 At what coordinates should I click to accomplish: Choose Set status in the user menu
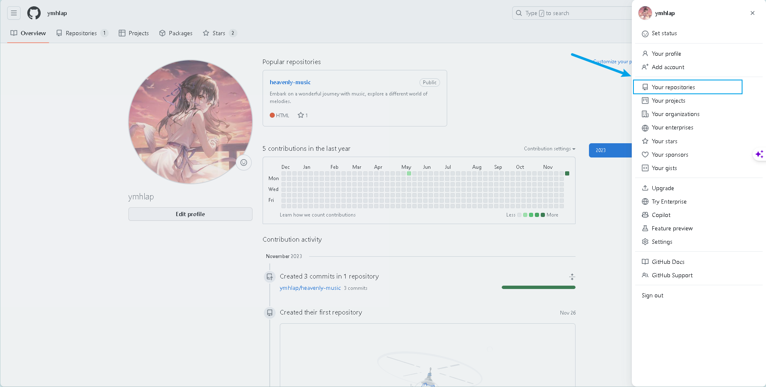pyautogui.click(x=664, y=34)
